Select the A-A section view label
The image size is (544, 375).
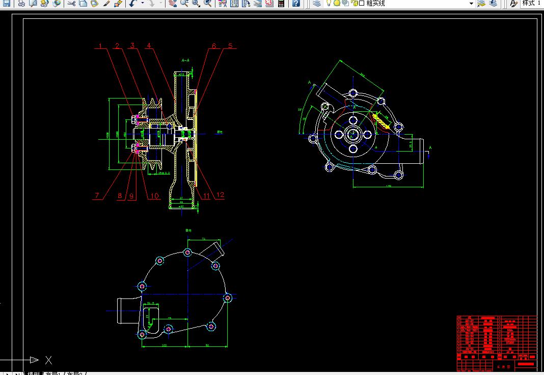tap(185, 60)
